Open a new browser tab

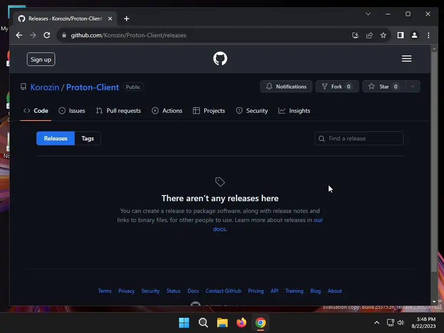(x=127, y=19)
